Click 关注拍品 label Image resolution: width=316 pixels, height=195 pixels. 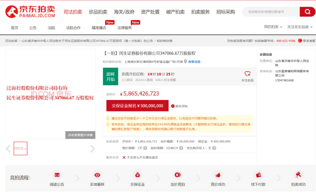coord(248,80)
